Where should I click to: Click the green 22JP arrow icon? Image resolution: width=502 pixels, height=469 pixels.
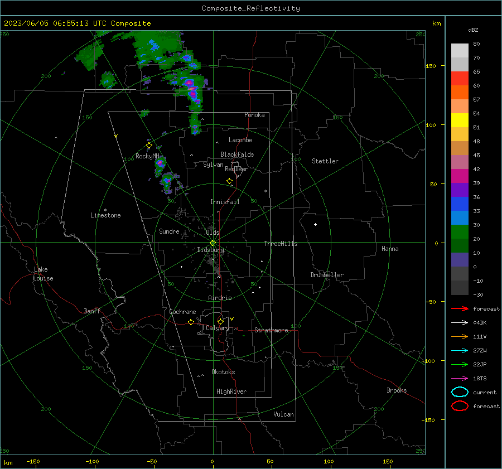(460, 364)
